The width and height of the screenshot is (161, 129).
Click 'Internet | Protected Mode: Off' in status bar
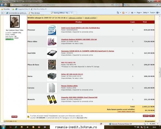[121, 124]
